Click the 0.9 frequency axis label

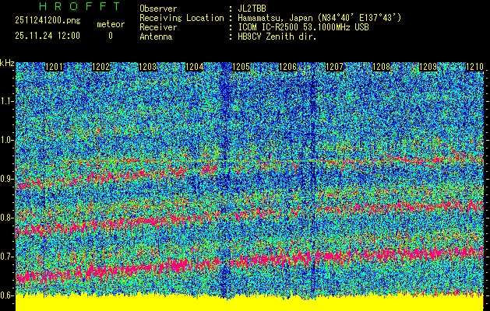pyautogui.click(x=7, y=179)
